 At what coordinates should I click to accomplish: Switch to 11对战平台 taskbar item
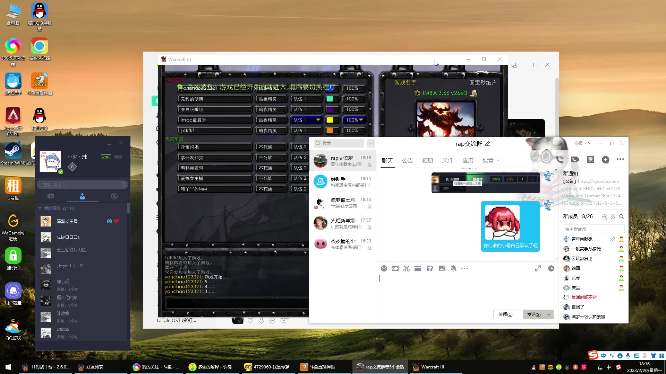pyautogui.click(x=46, y=367)
